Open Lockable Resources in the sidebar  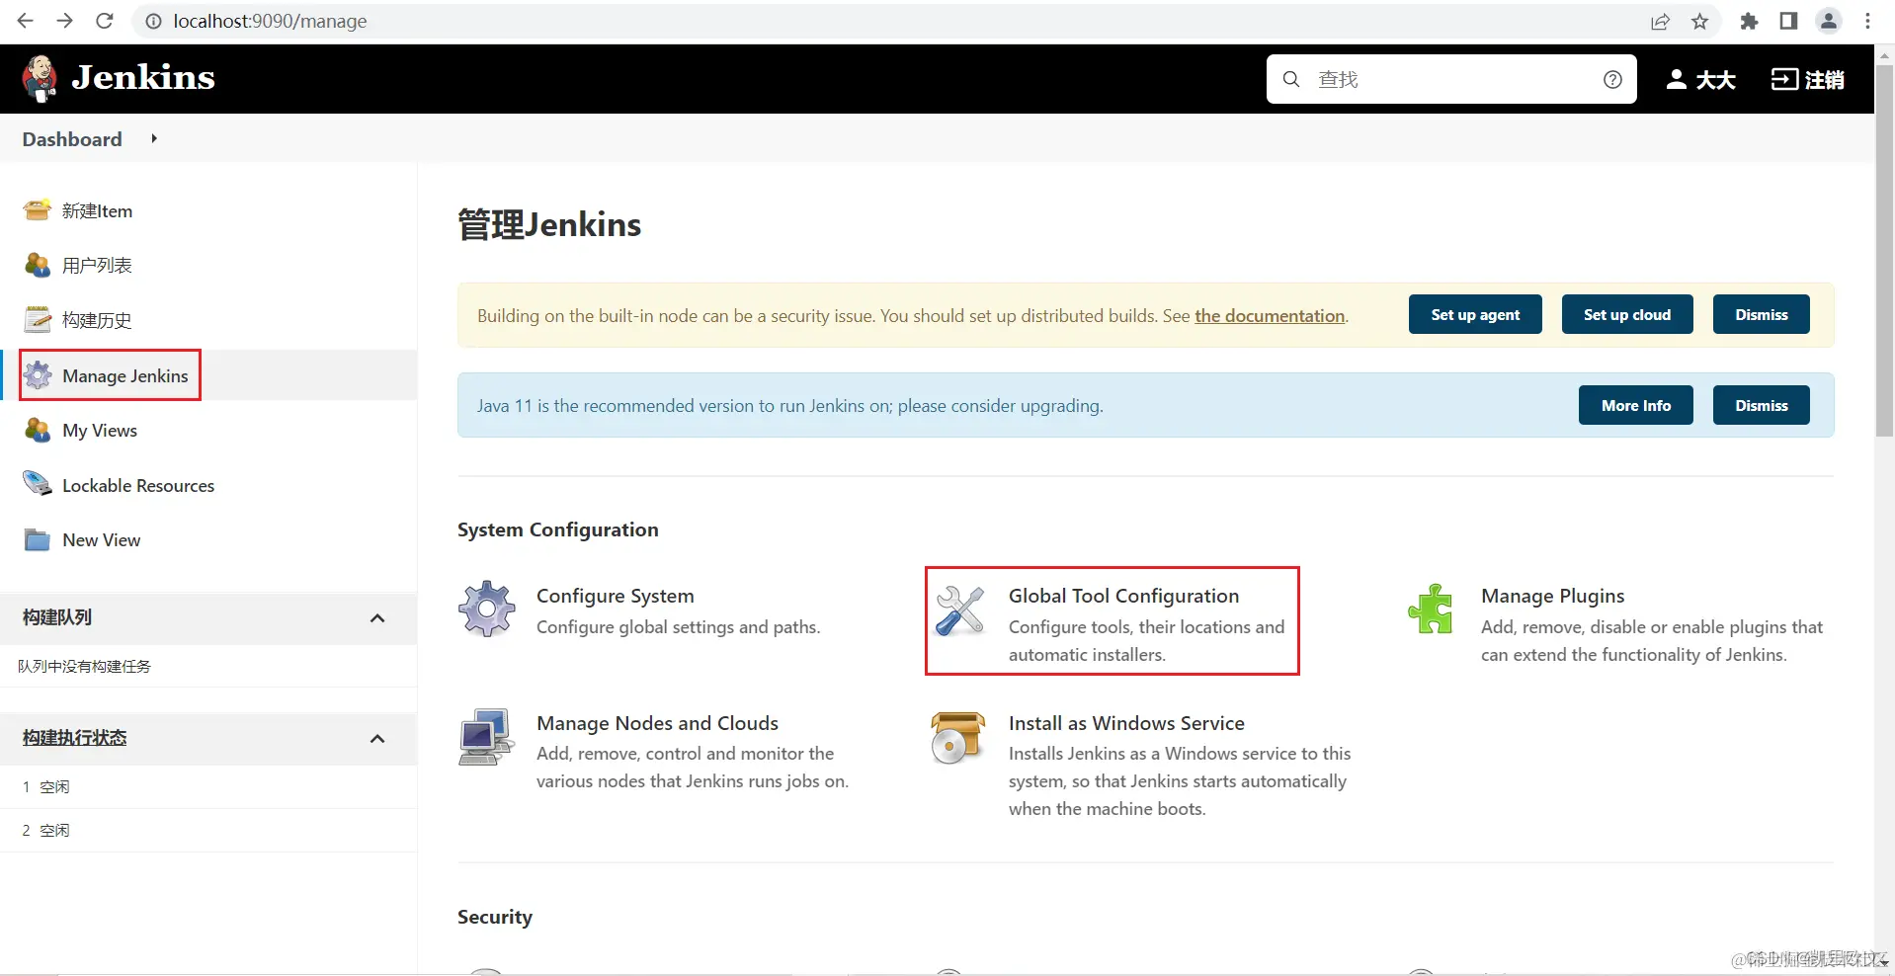click(138, 485)
